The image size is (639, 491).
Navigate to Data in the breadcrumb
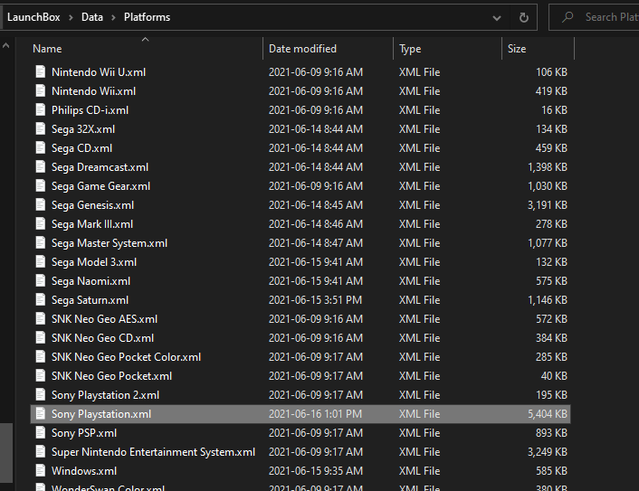pyautogui.click(x=92, y=17)
